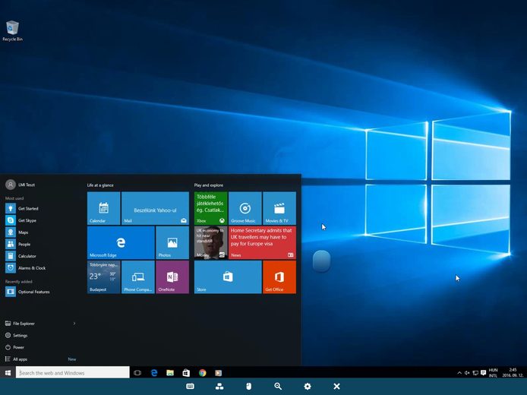
Task: Open the Groove Music tile
Action: pyautogui.click(x=245, y=208)
